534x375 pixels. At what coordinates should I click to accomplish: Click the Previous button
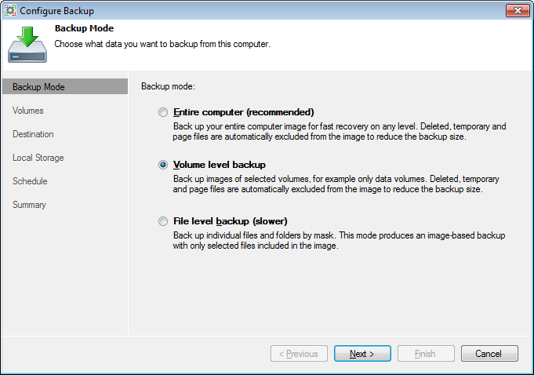[299, 354]
